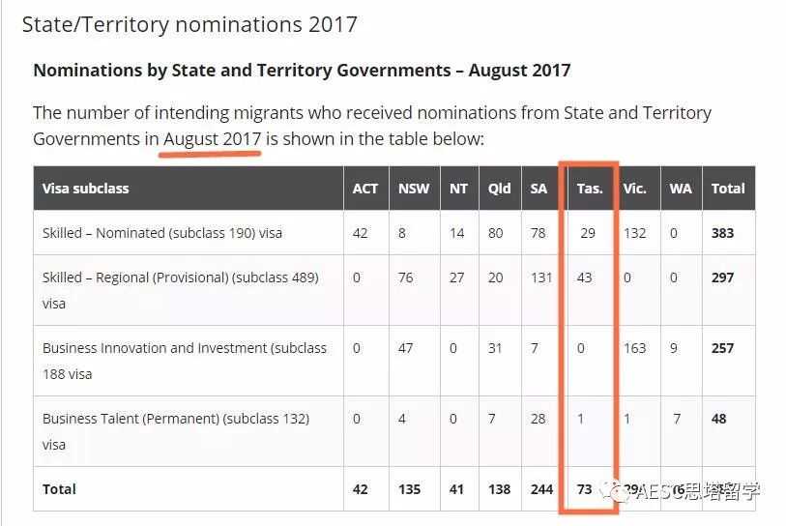Click the SA column header

[x=539, y=189]
